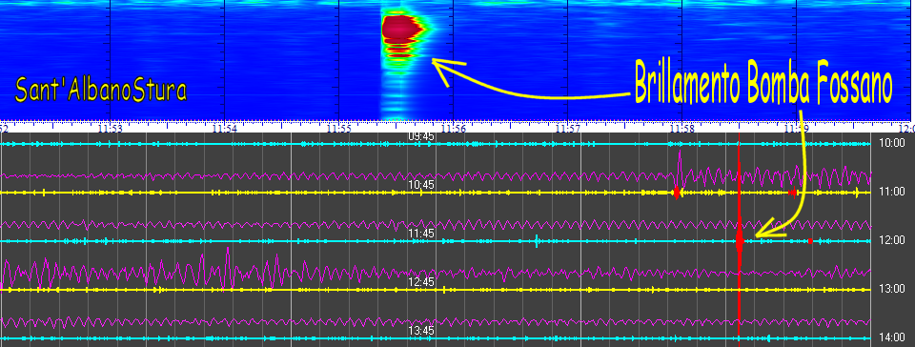
Task: Select the small red dot on 12:00 trace
Action: tap(810, 241)
